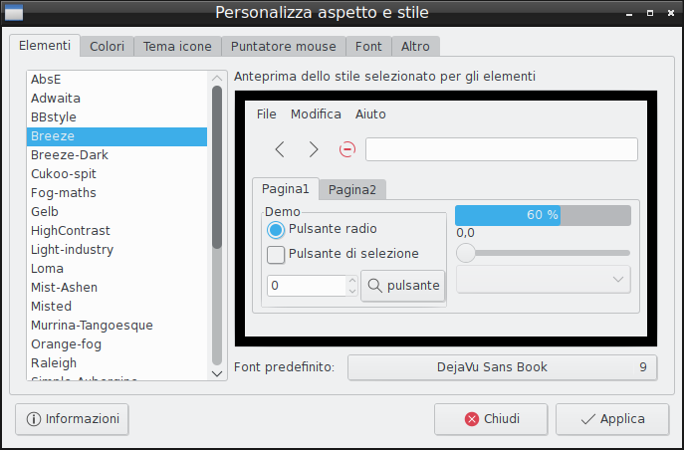Open DejaVu Sans Book font chooser

tap(502, 367)
